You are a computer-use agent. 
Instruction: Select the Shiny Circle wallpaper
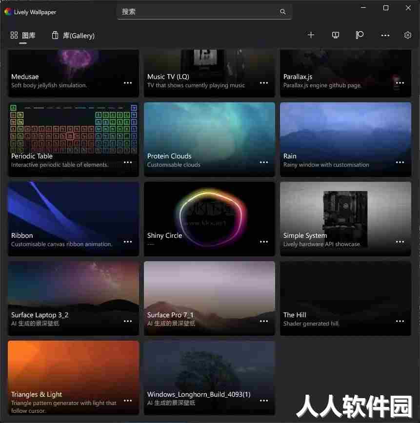210,219
